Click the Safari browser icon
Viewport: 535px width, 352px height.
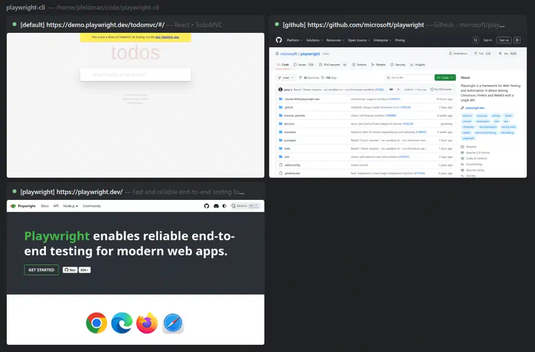(x=173, y=323)
